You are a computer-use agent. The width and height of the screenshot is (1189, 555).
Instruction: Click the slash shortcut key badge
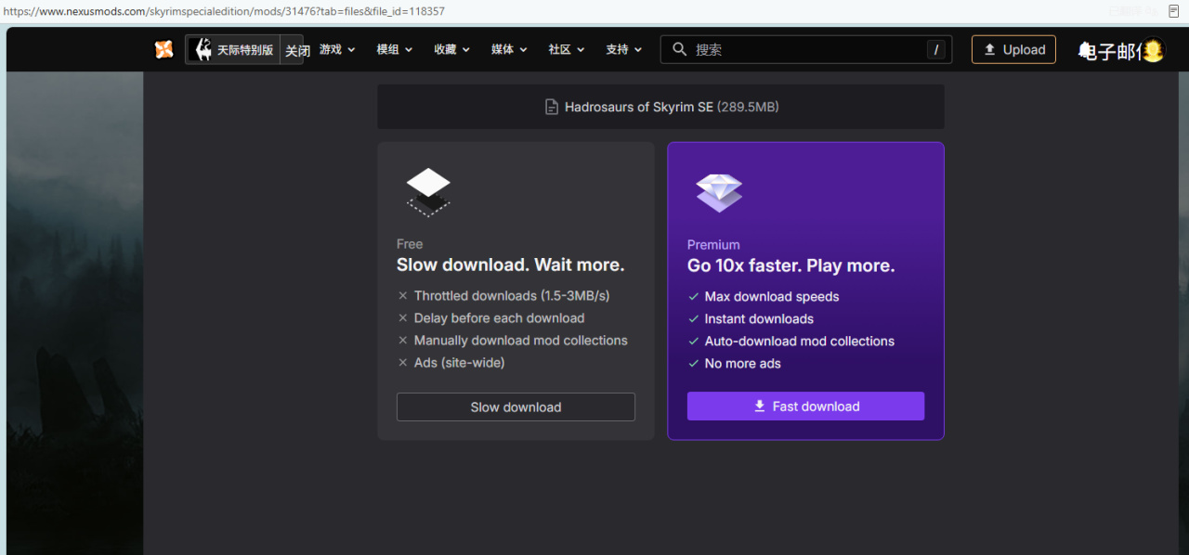[x=936, y=50]
